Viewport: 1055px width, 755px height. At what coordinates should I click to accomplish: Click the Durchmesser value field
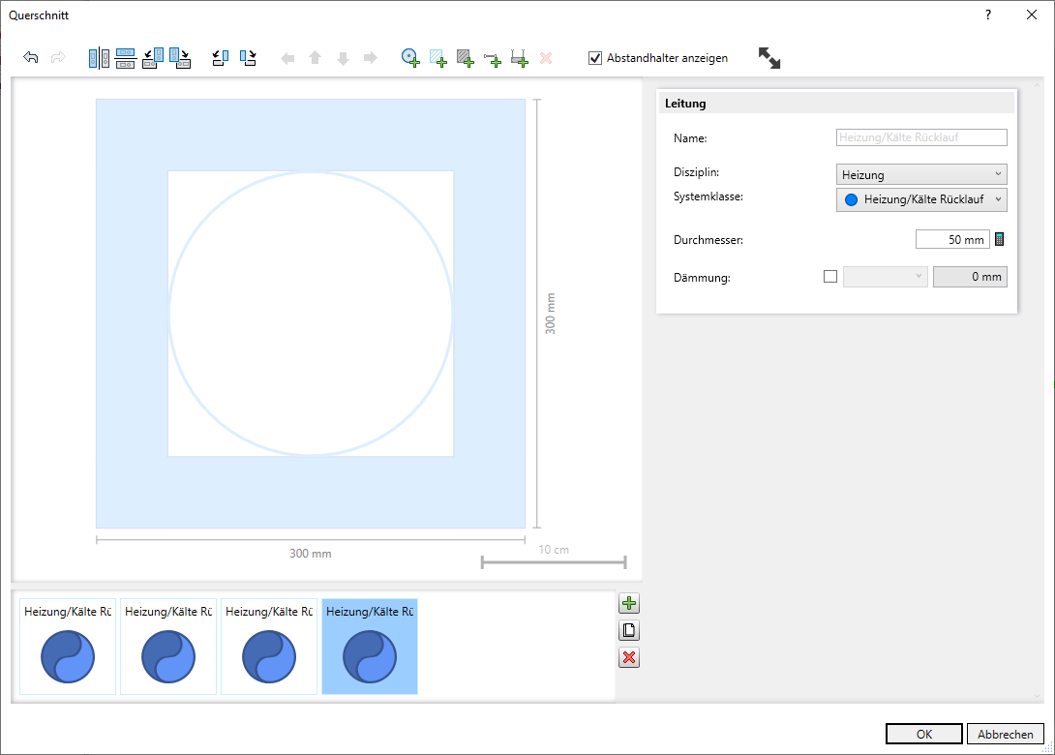952,239
